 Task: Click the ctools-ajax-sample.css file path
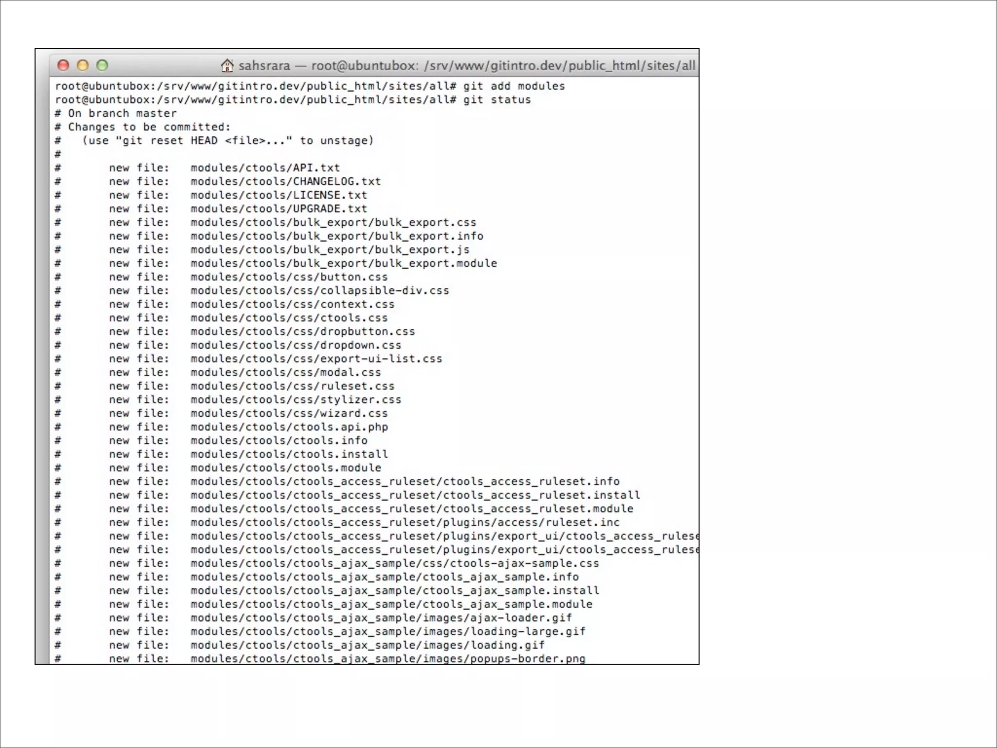(x=394, y=563)
